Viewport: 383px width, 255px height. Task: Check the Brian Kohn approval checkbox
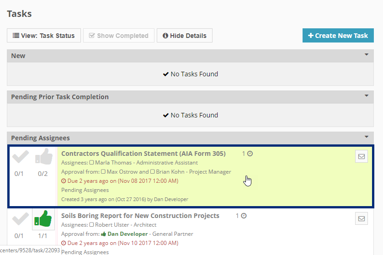click(152, 172)
